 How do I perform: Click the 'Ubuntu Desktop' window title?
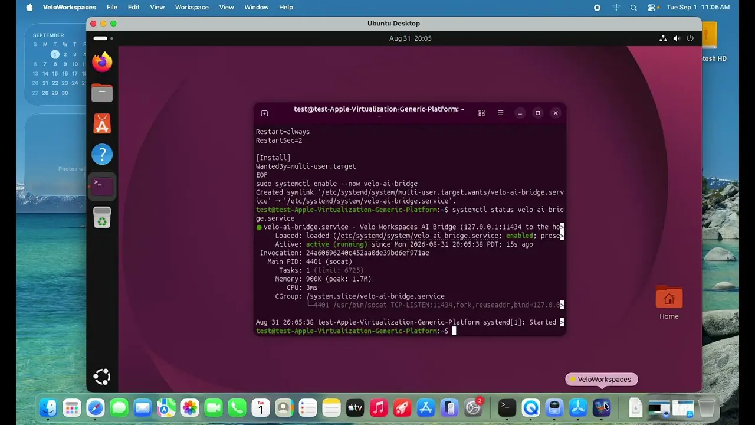pyautogui.click(x=393, y=24)
